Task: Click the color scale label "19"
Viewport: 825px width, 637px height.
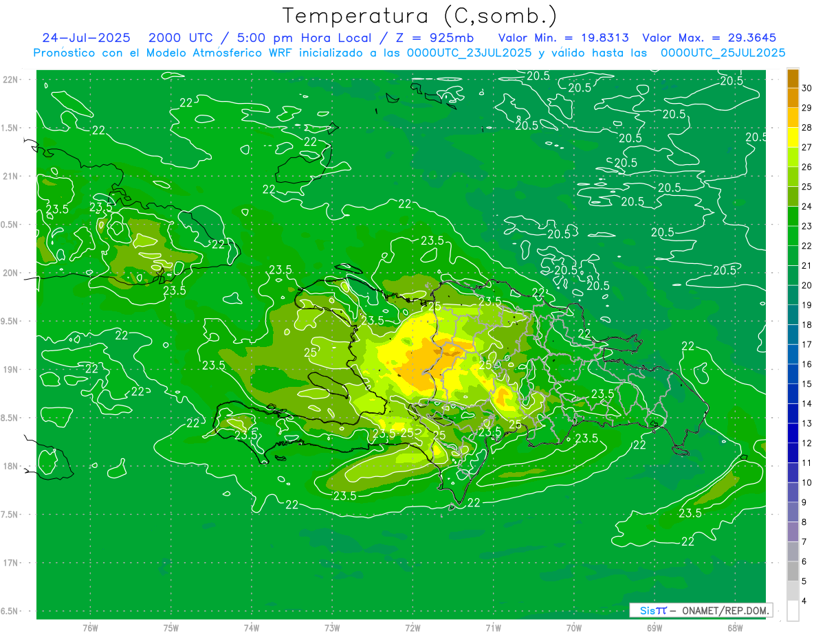Action: 807,305
